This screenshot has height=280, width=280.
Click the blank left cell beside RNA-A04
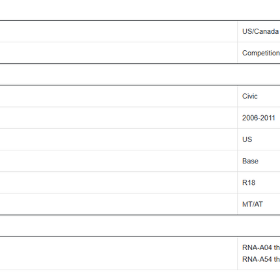(x=119, y=253)
